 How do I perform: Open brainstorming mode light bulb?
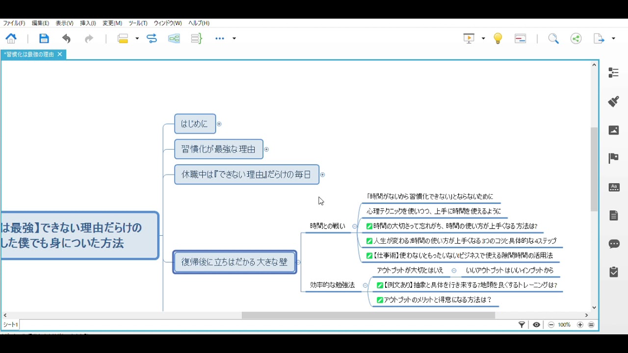498,39
